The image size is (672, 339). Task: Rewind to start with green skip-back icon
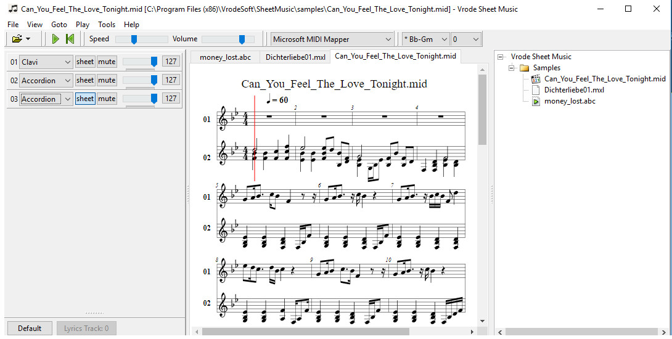click(70, 39)
